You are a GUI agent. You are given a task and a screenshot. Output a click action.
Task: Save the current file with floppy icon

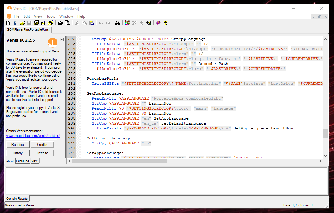29,23
